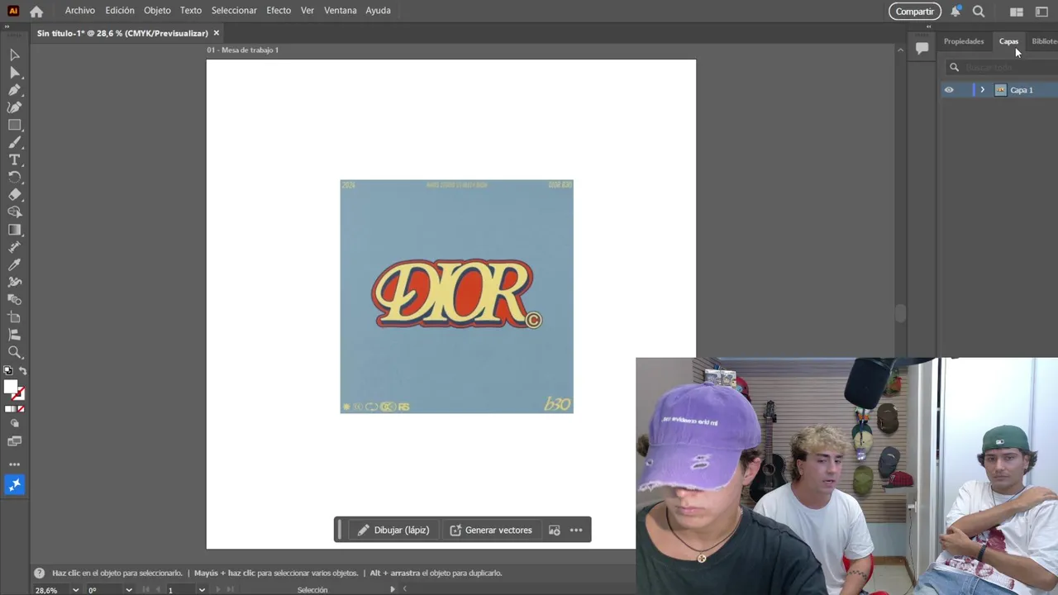Click the swap fill and stroke arrow

click(x=22, y=371)
